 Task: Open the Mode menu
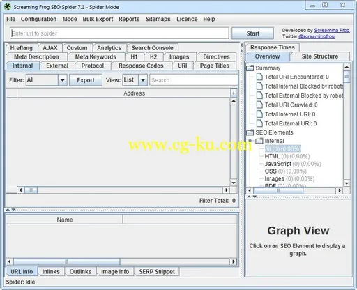pos(70,19)
